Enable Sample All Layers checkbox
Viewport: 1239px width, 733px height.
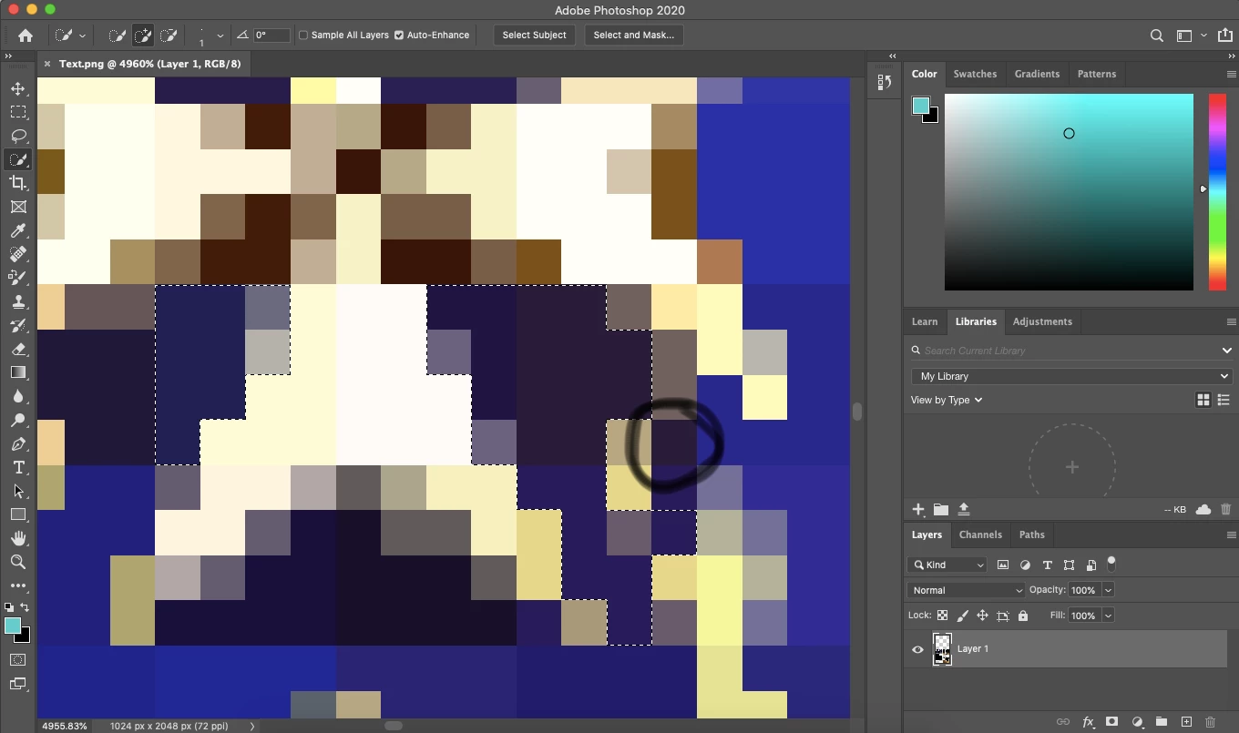303,36
